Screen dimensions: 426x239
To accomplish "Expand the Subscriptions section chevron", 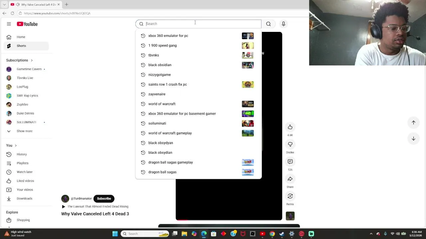I will pyautogui.click(x=32, y=60).
